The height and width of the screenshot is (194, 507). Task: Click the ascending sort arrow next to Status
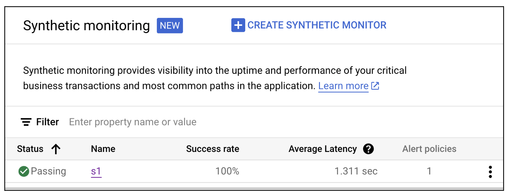(x=56, y=149)
